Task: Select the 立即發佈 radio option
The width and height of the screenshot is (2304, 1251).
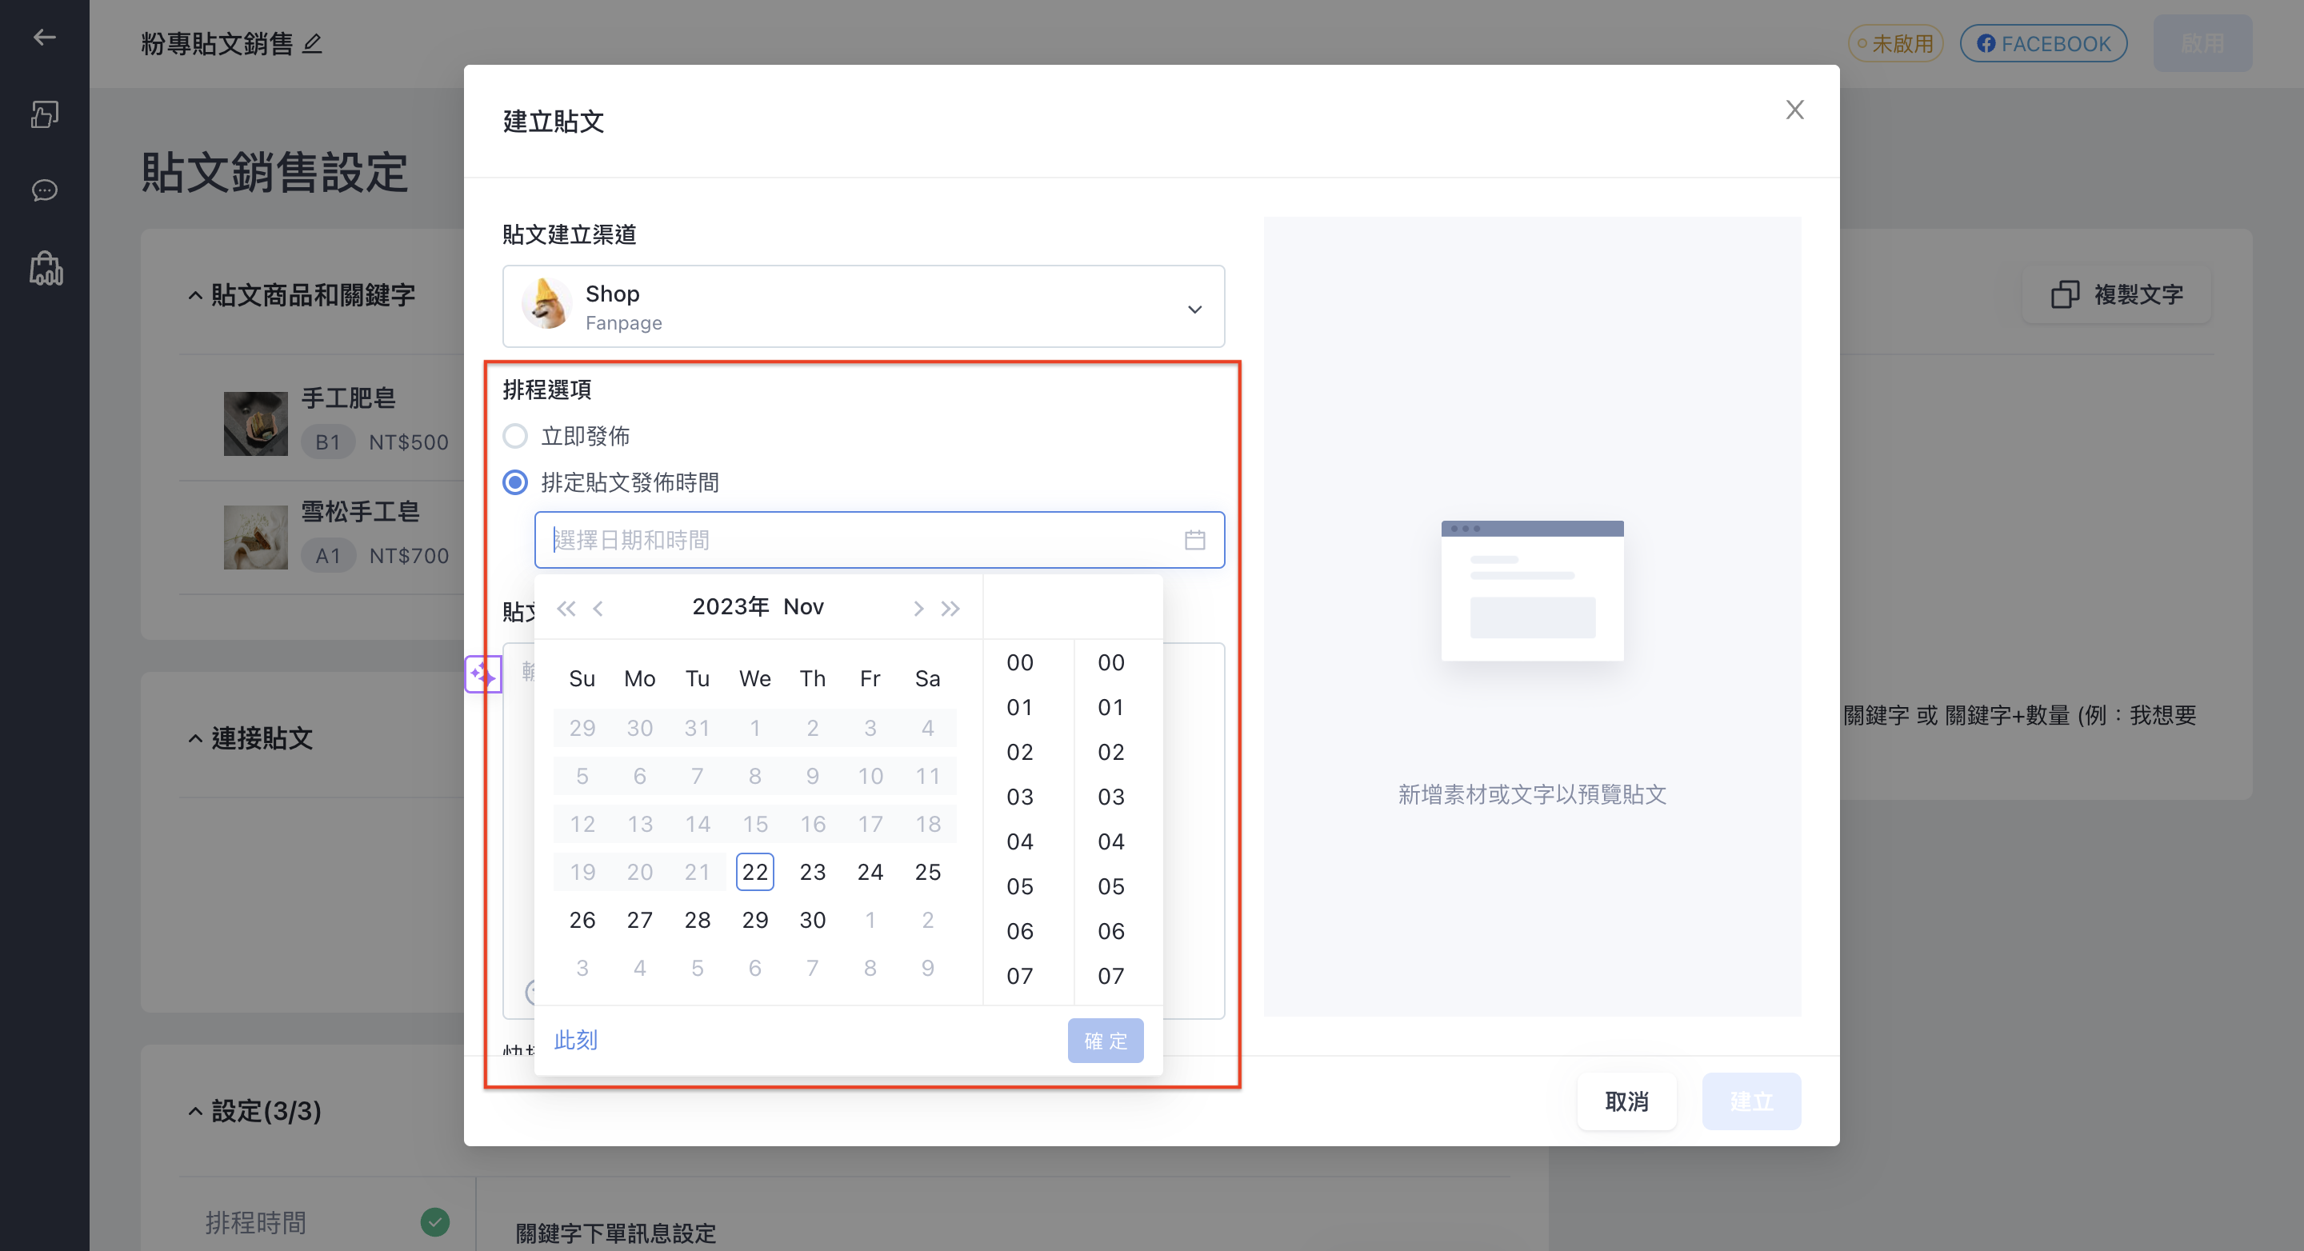Action: click(515, 437)
